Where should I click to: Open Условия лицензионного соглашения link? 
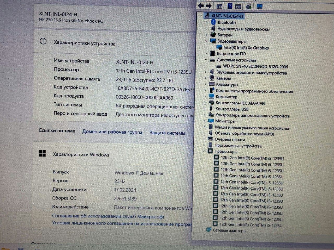click(122, 223)
